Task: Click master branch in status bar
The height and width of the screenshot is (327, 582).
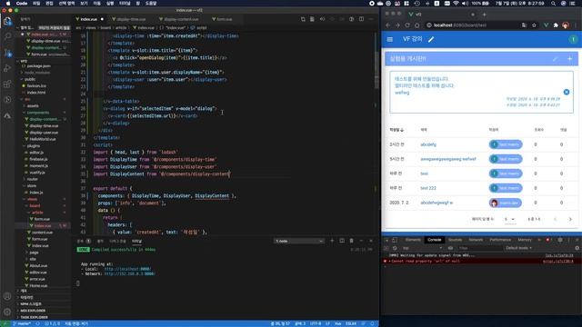Action: (x=22, y=323)
